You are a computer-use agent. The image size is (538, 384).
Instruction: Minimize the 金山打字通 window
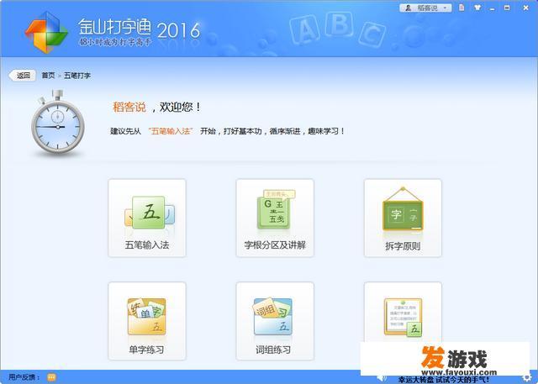pyautogui.click(x=493, y=8)
